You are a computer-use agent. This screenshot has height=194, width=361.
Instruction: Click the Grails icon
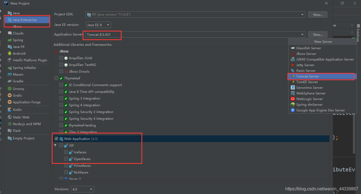[x=10, y=95]
